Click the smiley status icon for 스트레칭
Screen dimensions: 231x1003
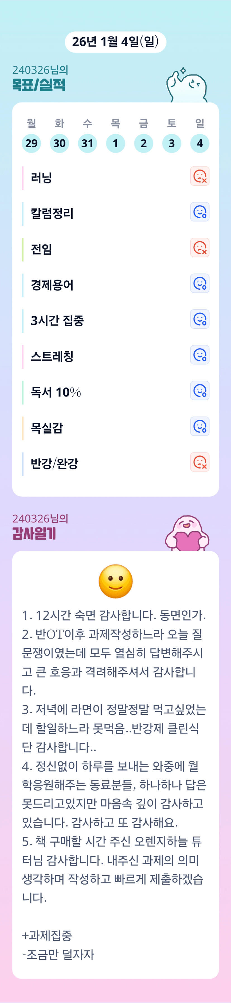200,355
